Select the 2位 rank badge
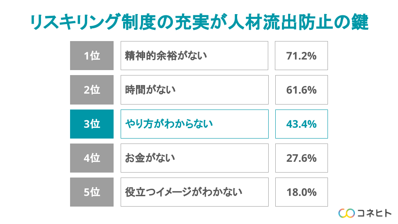Image resolution: width=398 pixels, height=224 pixels. pyautogui.click(x=92, y=90)
